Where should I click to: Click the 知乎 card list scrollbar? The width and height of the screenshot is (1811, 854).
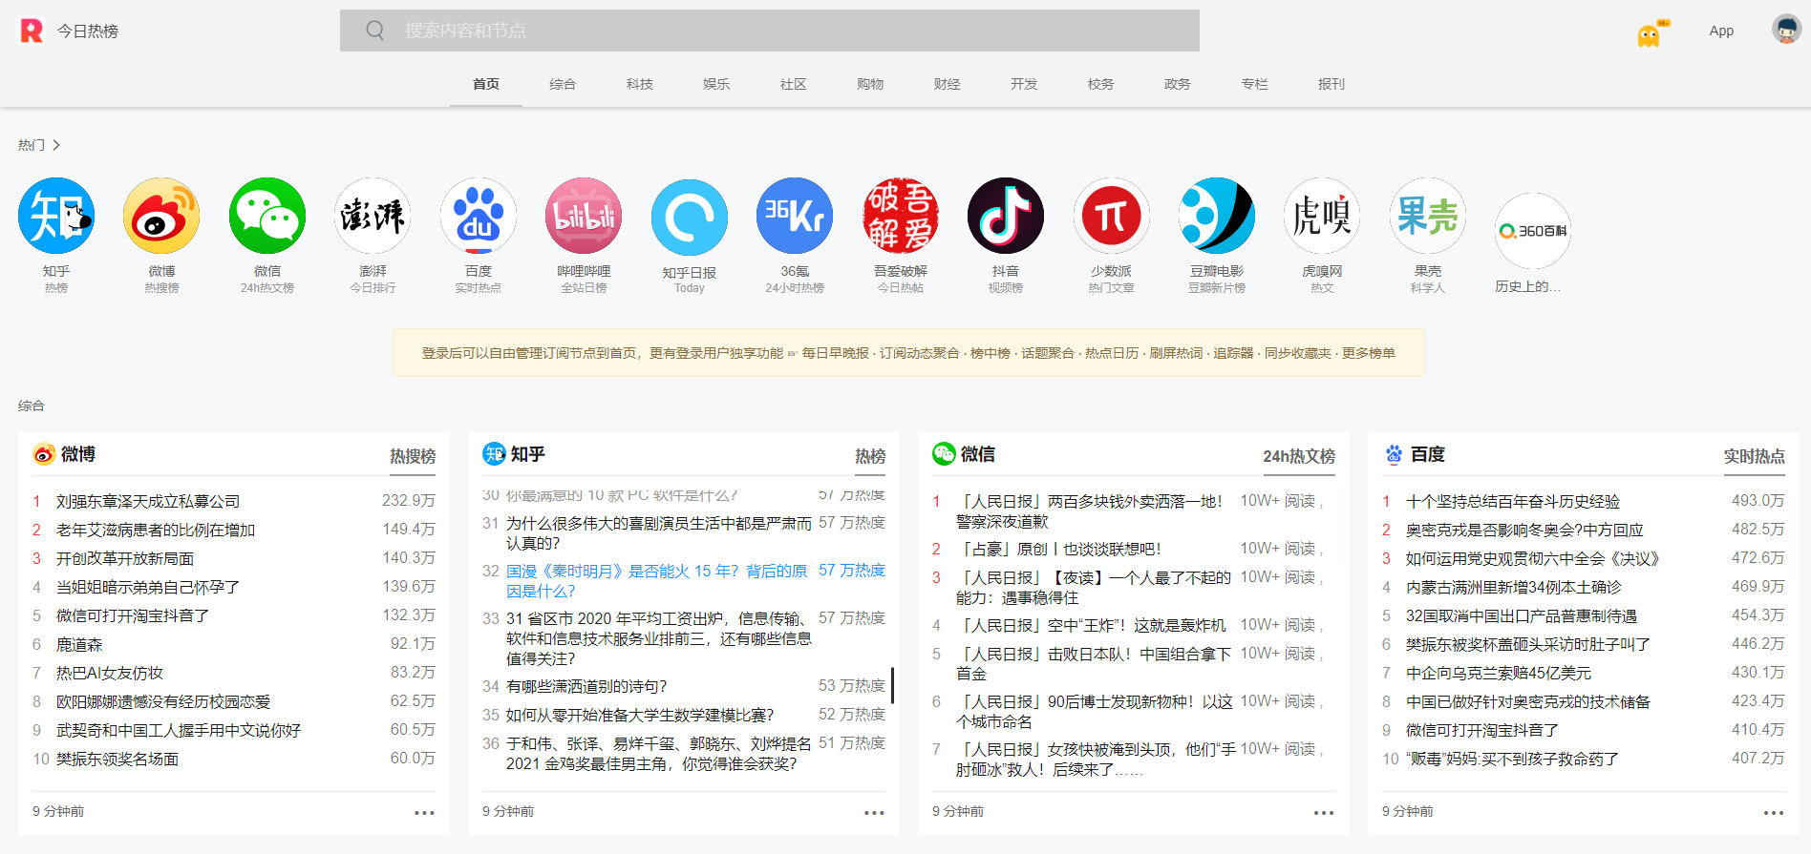click(893, 685)
